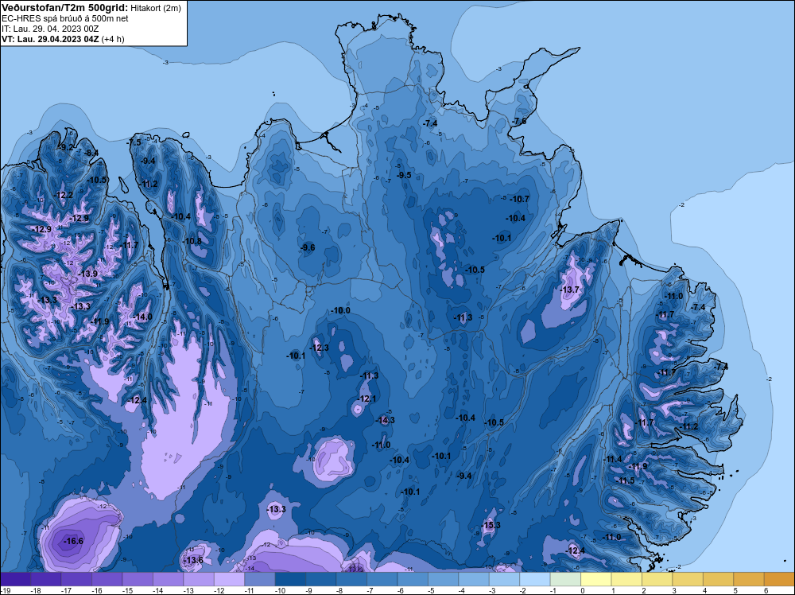This screenshot has width=795, height=595.
Task: Click the -14.3 temperature label
Action: click(x=385, y=420)
